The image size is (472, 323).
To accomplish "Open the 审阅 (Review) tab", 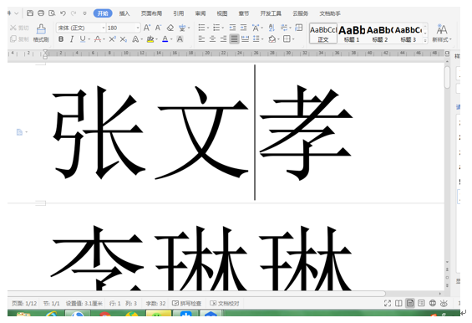I will 200,13.
